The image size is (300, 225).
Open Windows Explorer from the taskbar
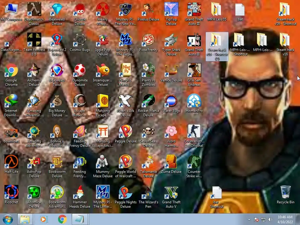25,219
